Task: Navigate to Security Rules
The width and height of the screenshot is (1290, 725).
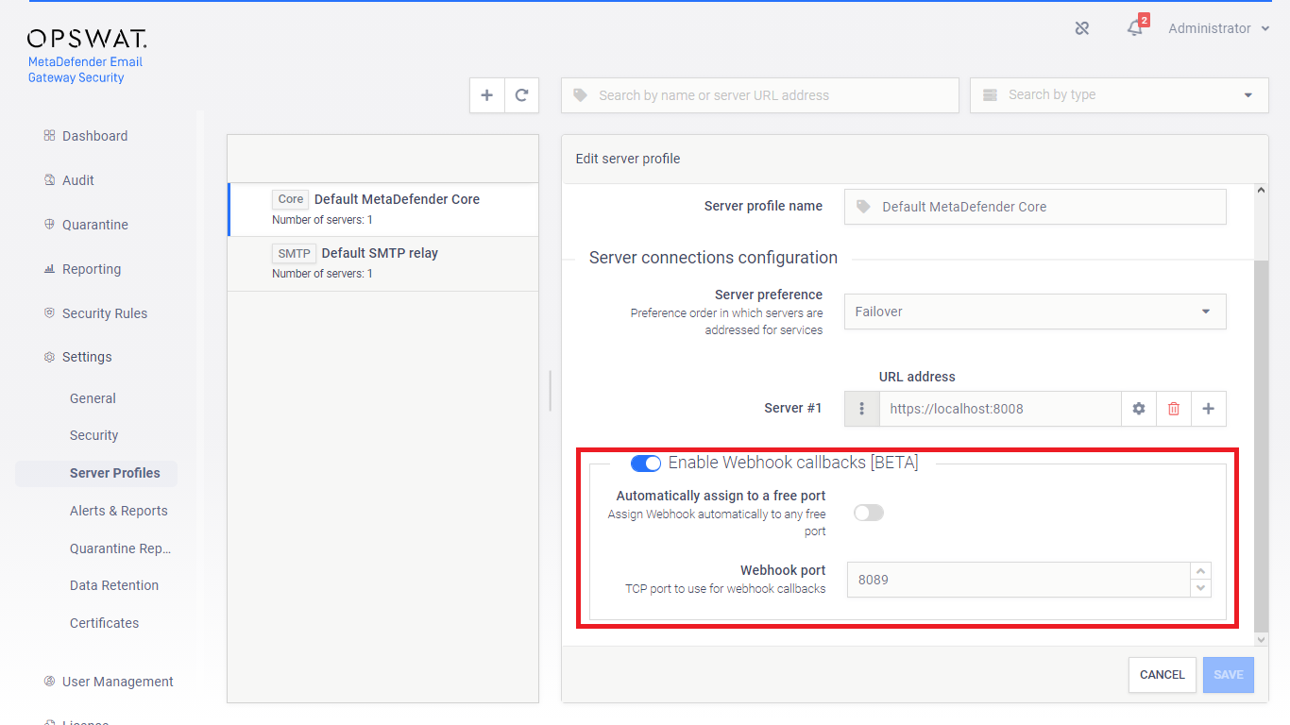Action: point(105,313)
